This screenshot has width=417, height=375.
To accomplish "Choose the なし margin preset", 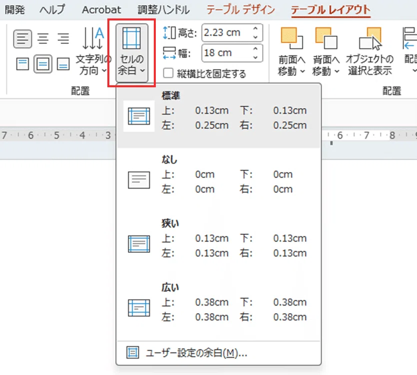I will pyautogui.click(x=219, y=180).
